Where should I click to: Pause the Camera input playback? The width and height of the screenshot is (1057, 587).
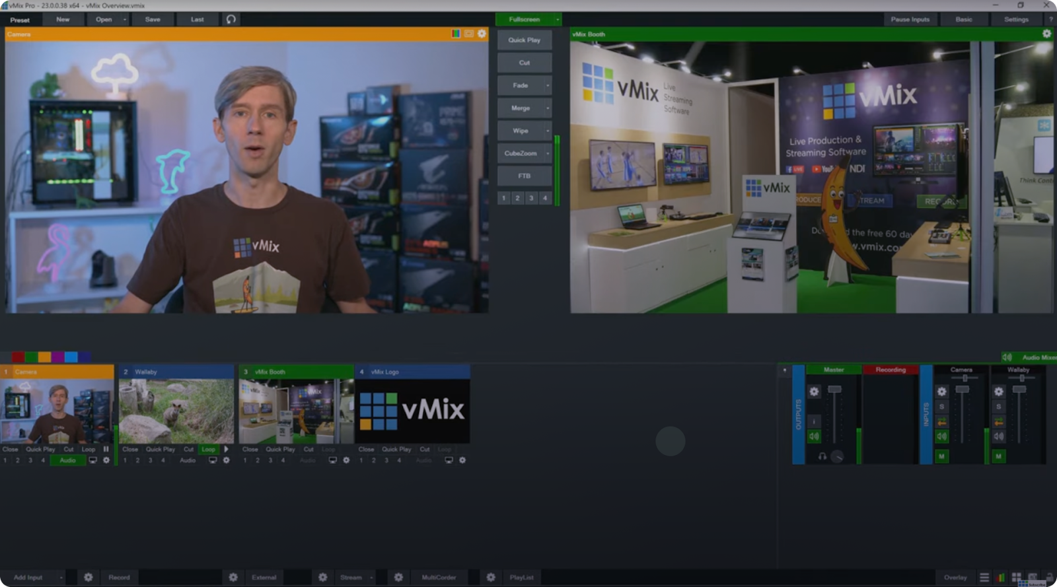[x=106, y=449]
